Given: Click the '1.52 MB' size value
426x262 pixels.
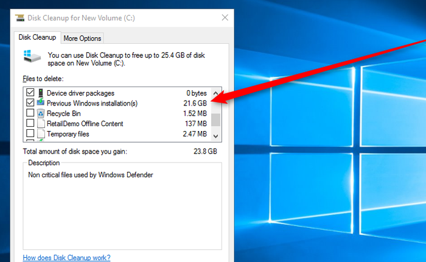Looking at the screenshot, I should [x=195, y=113].
